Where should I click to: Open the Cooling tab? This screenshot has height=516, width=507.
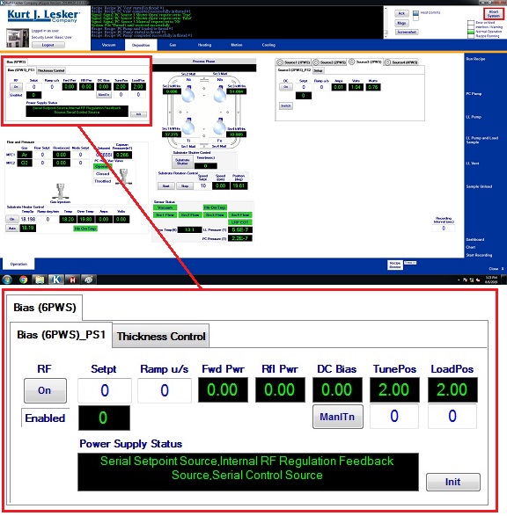(268, 45)
